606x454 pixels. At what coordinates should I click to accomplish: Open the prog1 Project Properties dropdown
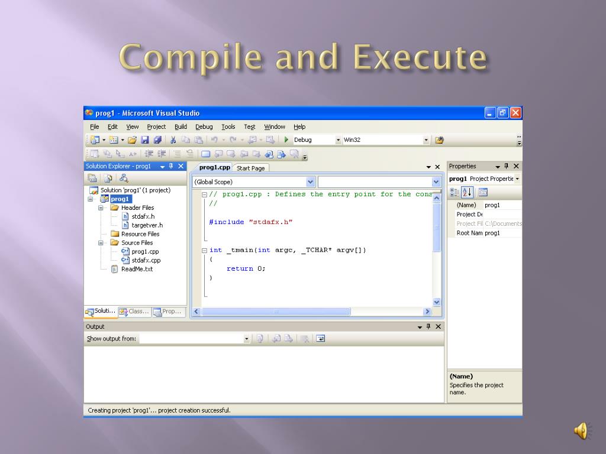517,179
